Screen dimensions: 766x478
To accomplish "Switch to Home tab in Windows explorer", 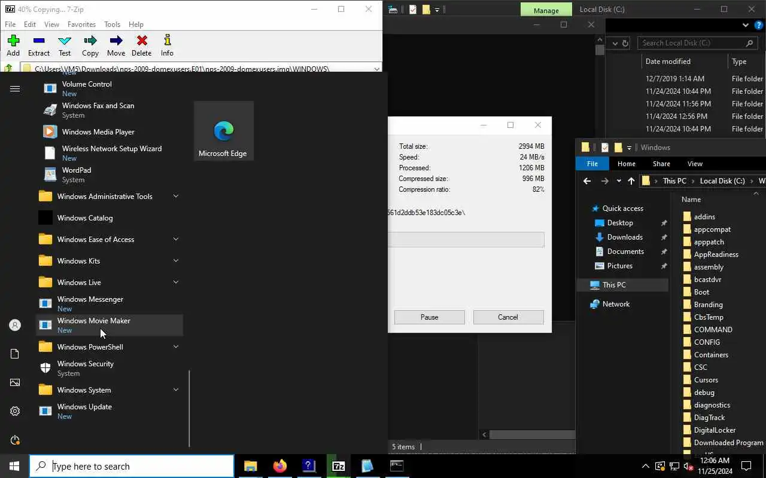I will point(626,164).
